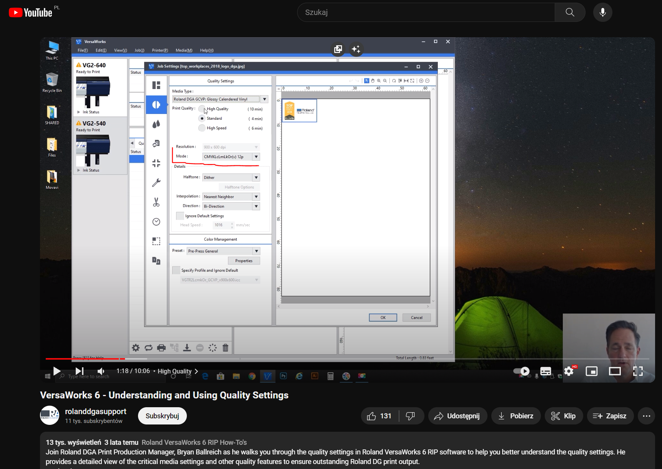The image size is (662, 469).
Task: Expand the High Quality chapter chevron
Action: click(x=196, y=371)
